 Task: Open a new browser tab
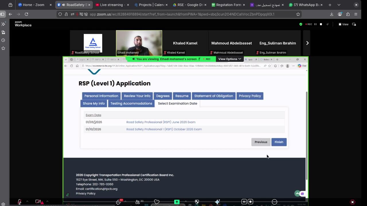[330, 5]
